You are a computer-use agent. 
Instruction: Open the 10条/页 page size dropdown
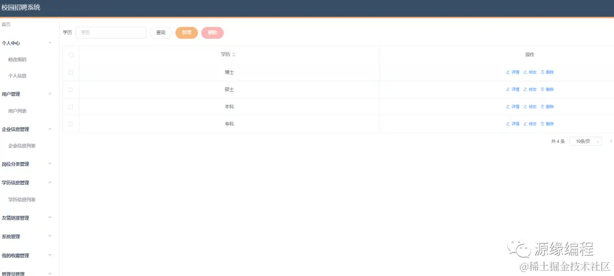click(586, 141)
